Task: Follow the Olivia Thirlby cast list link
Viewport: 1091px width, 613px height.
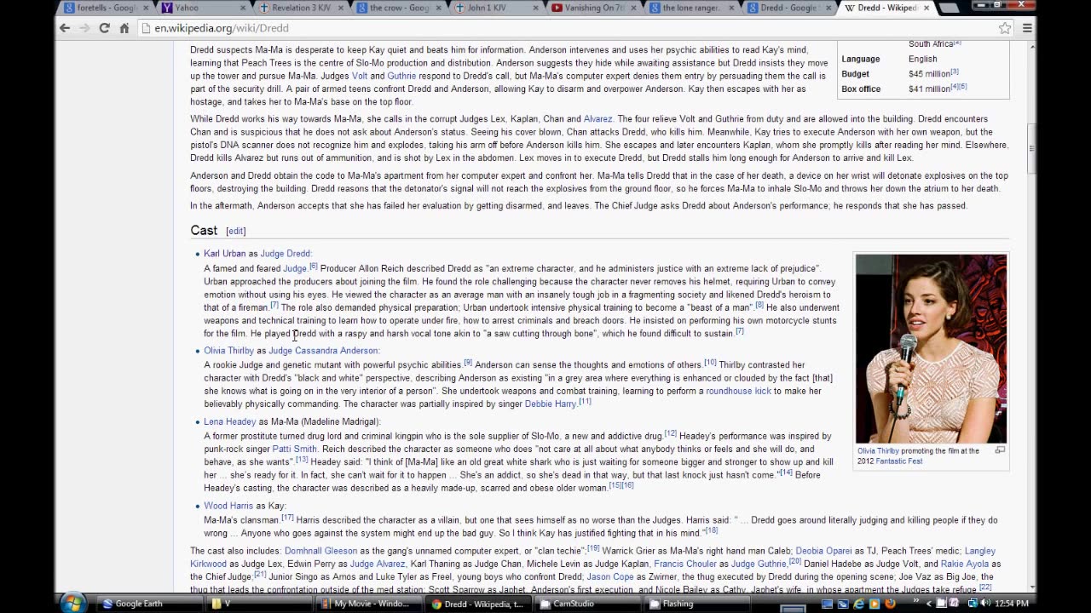Action: tap(228, 351)
